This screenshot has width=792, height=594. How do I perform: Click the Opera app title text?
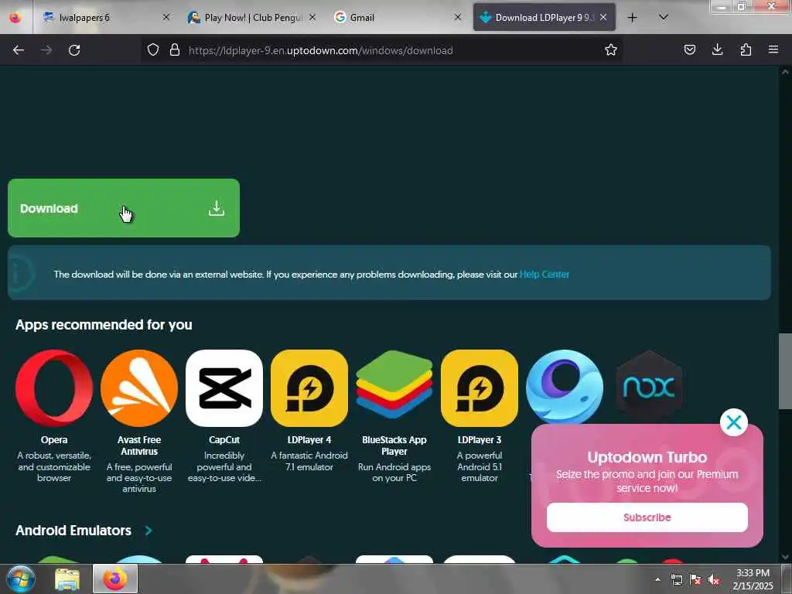click(54, 440)
